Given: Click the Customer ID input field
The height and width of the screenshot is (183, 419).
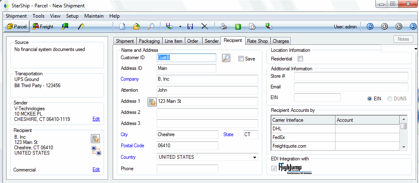Looking at the screenshot, I should [x=186, y=58].
